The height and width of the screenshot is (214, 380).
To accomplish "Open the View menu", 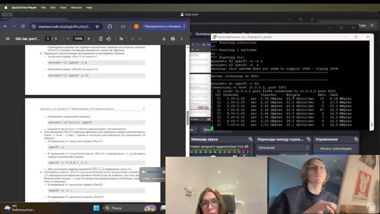I will (63, 8).
